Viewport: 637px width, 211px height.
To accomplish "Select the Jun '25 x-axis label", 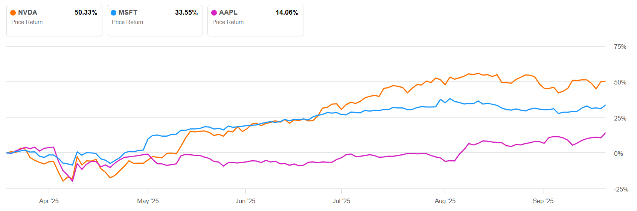I will [245, 201].
